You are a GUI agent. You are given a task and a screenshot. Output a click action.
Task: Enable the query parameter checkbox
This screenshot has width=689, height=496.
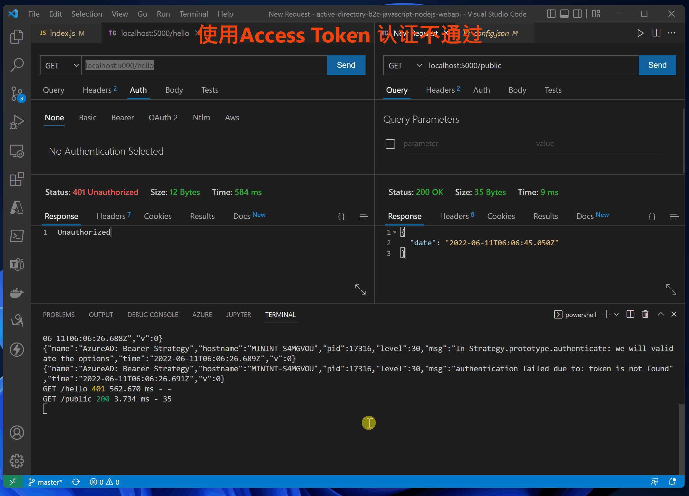pyautogui.click(x=390, y=143)
